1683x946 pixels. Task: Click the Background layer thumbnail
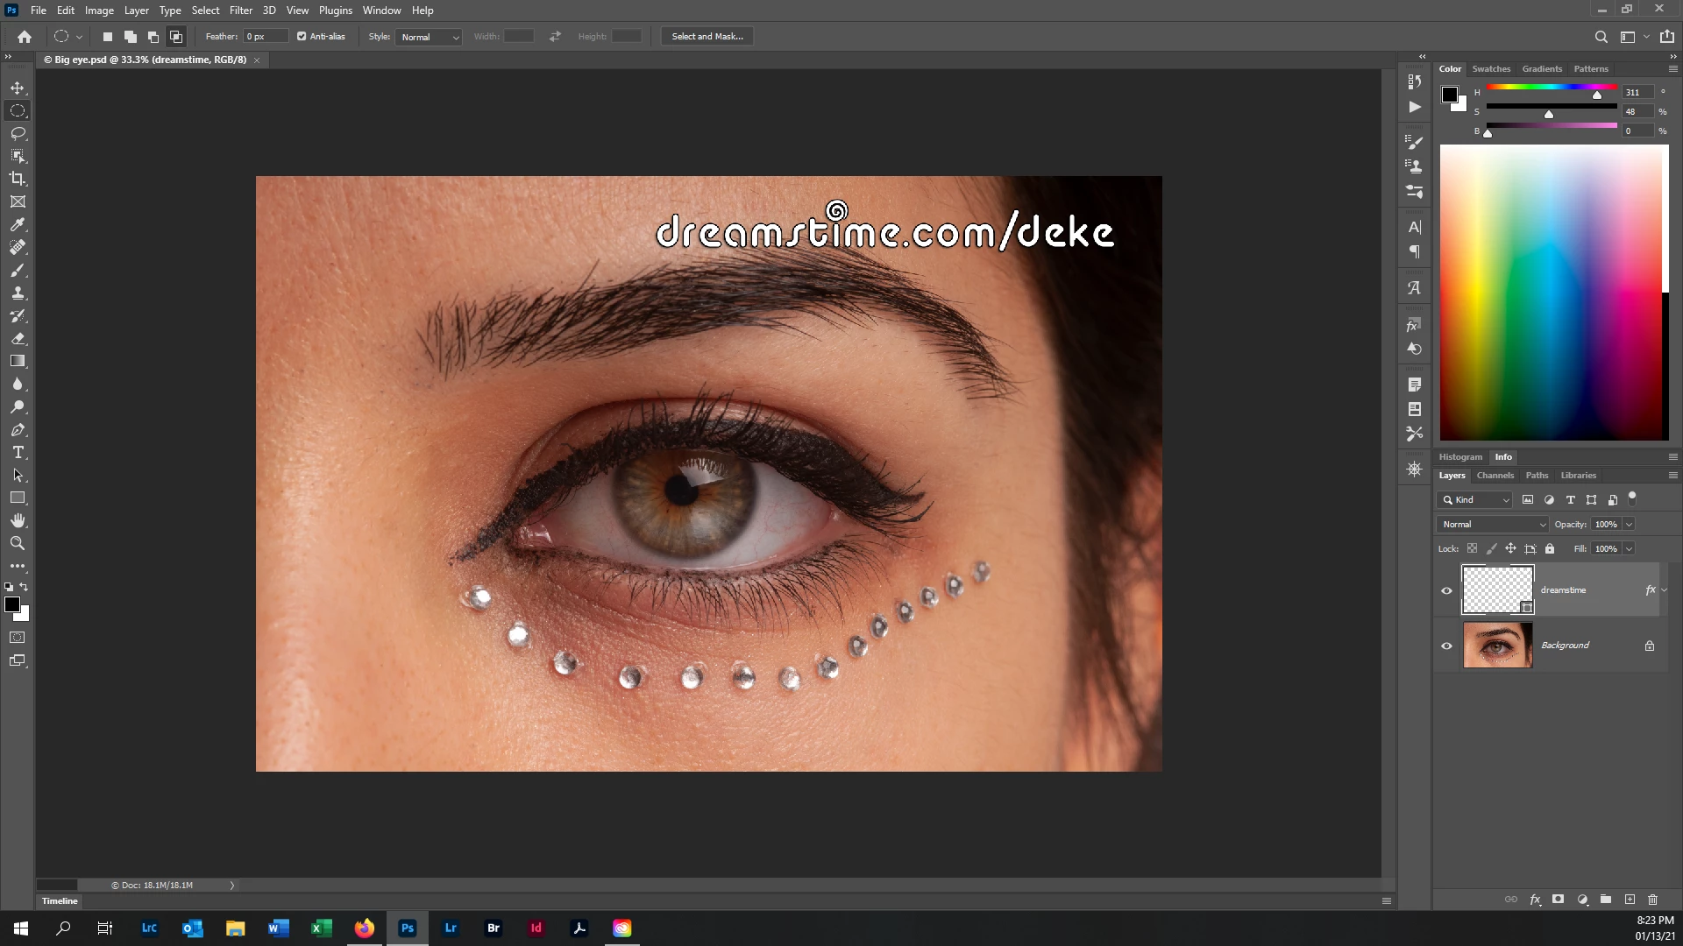click(x=1497, y=646)
